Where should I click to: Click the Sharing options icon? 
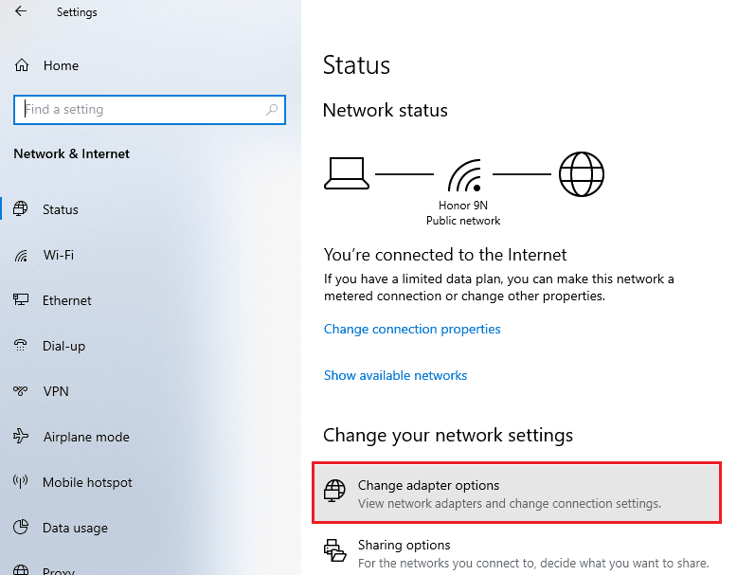click(x=334, y=551)
